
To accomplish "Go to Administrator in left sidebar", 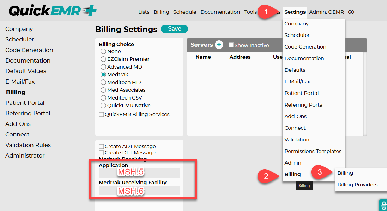I will pyautogui.click(x=25, y=156).
